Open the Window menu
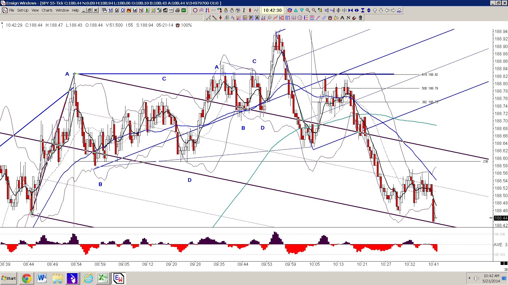The height and width of the screenshot is (285, 508). 62,10
